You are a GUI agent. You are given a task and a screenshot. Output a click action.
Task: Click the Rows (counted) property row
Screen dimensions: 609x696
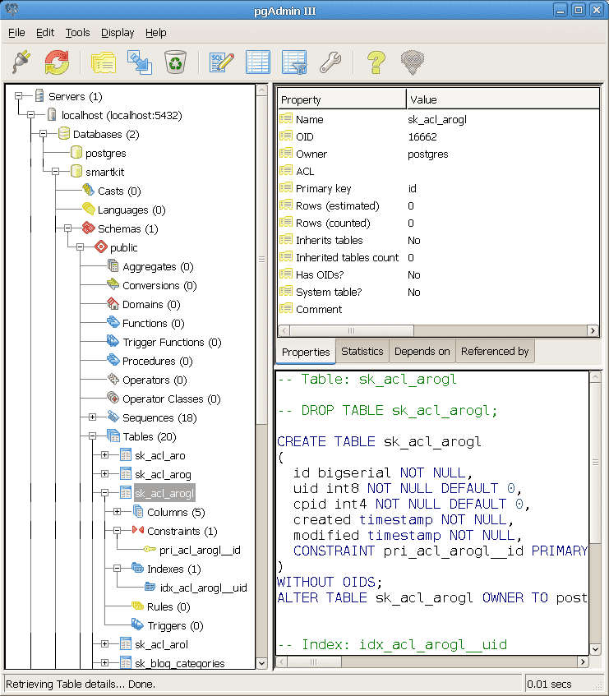(438, 223)
